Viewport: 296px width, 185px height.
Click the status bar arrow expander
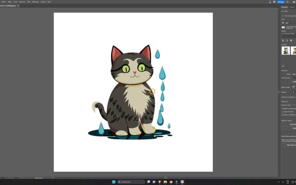click(53, 178)
